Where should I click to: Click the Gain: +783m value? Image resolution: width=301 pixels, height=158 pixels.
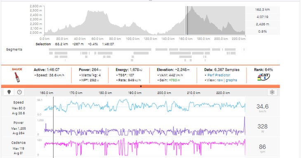coord(170,80)
